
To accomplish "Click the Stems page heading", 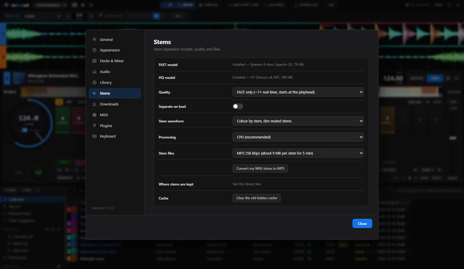I will [x=162, y=42].
